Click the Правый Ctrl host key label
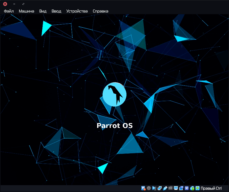The height and width of the screenshot is (192, 229). click(211, 188)
